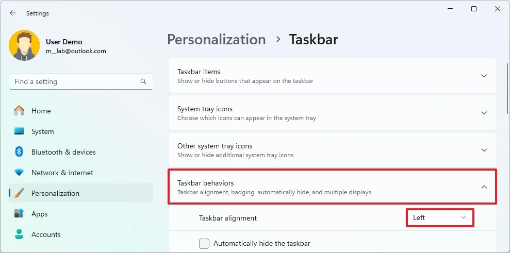Click the Bluetooth icon in sidebar
Screen dimensions: 510x253
(19, 152)
